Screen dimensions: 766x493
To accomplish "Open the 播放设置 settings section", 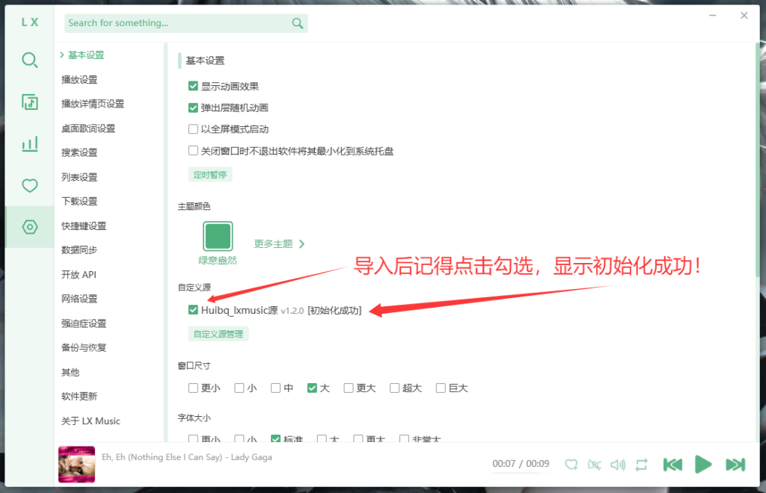I will coord(80,79).
